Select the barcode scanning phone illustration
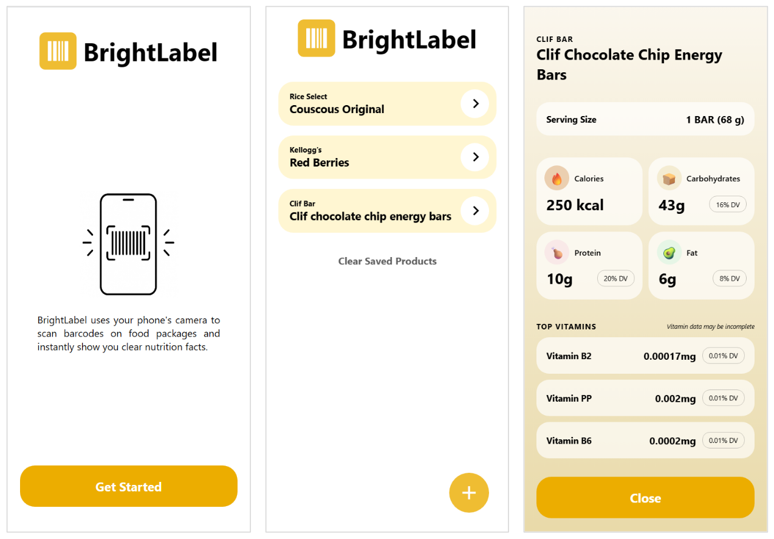This screenshot has height=539, width=774. 129,244
